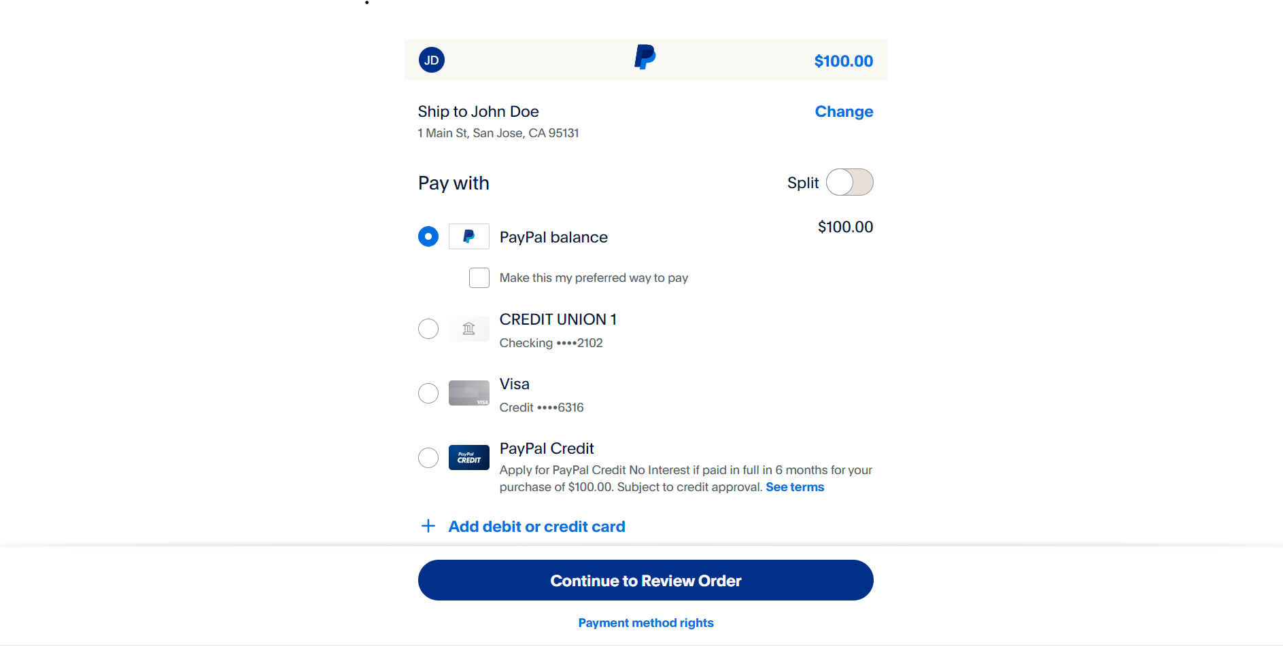Viewport: 1283px width, 646px height.
Task: Open PayPal Credit See terms link
Action: pos(795,487)
